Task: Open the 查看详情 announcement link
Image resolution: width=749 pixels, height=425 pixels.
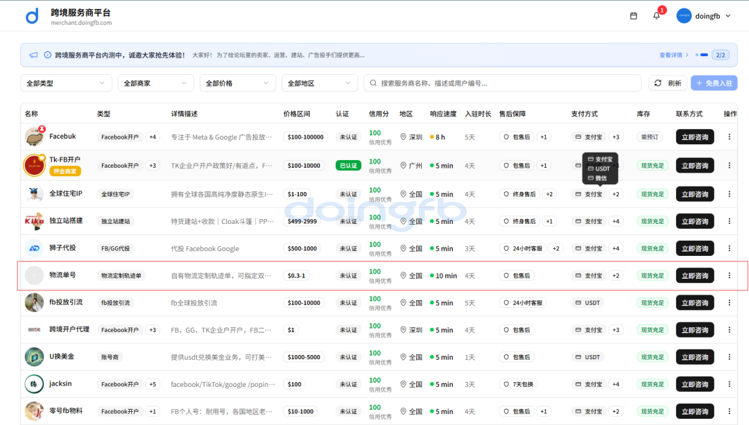Action: tap(673, 55)
